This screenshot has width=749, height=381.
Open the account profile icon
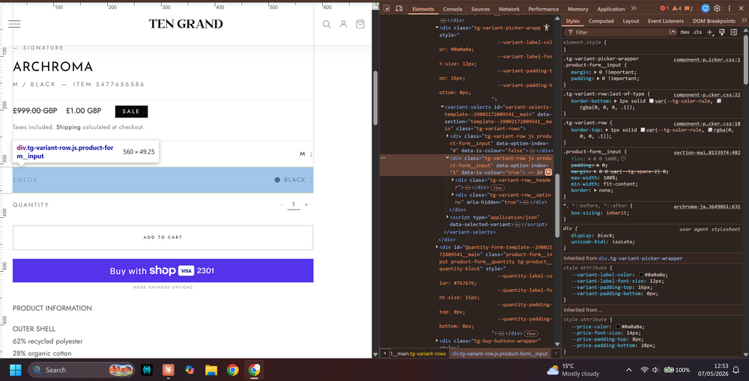(x=344, y=24)
